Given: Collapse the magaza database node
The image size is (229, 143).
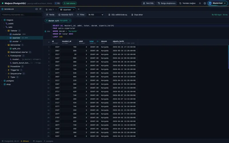Looking at the screenshot, I should click(2, 20).
